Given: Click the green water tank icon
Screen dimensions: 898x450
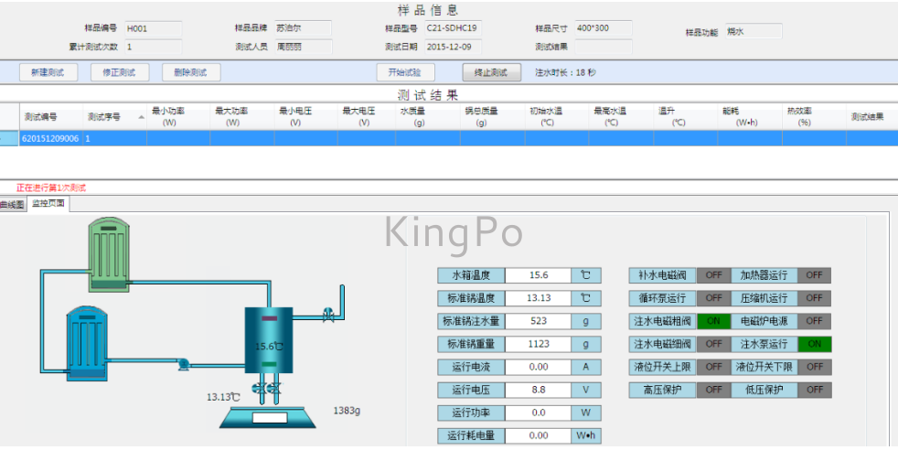Looking at the screenshot, I should pos(108,254).
